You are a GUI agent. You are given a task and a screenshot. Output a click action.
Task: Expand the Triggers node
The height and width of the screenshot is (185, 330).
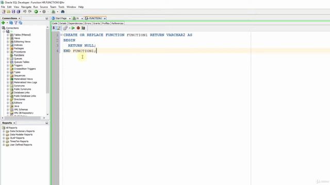click(8, 65)
